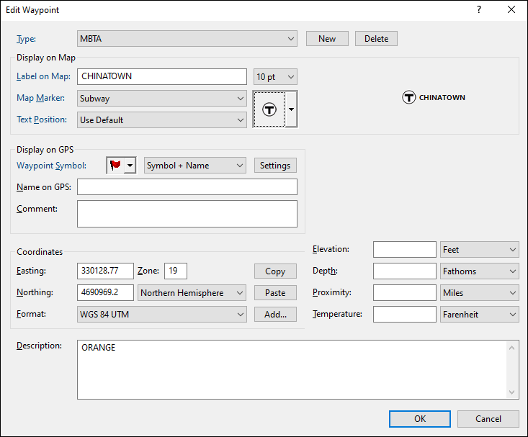The image size is (528, 437).
Task: Paste coordinates with the Paste button
Action: (275, 292)
